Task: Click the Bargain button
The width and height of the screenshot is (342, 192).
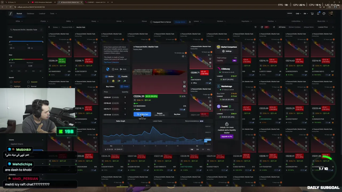Action: point(160,114)
